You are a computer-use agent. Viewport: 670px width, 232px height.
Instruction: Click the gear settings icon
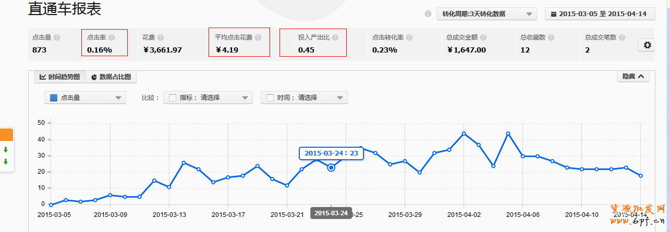click(x=647, y=45)
